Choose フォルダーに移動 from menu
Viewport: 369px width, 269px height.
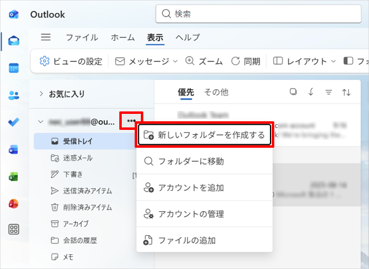coord(205,161)
